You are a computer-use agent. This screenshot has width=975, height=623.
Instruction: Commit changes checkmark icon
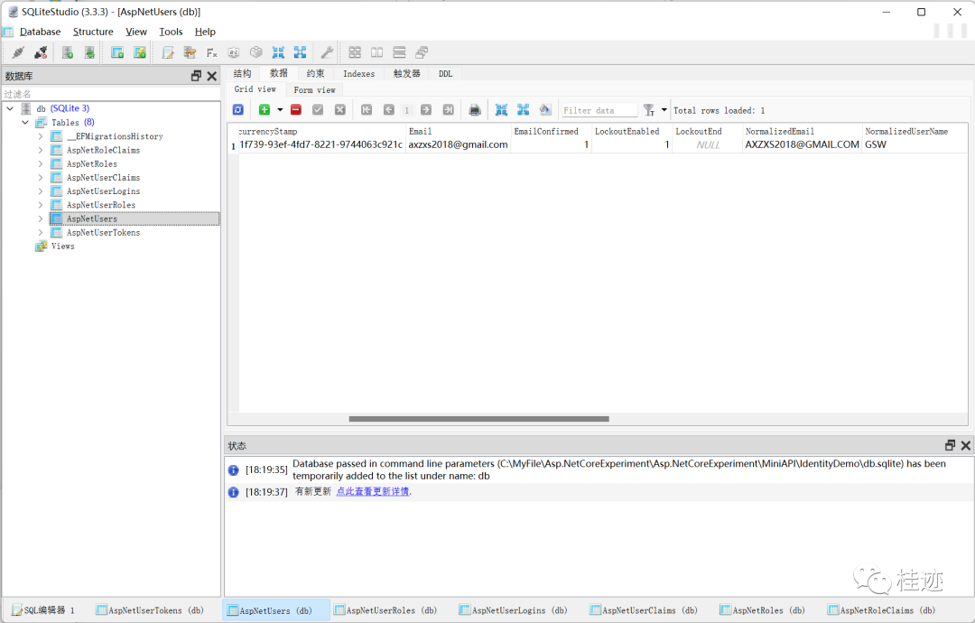pyautogui.click(x=318, y=110)
